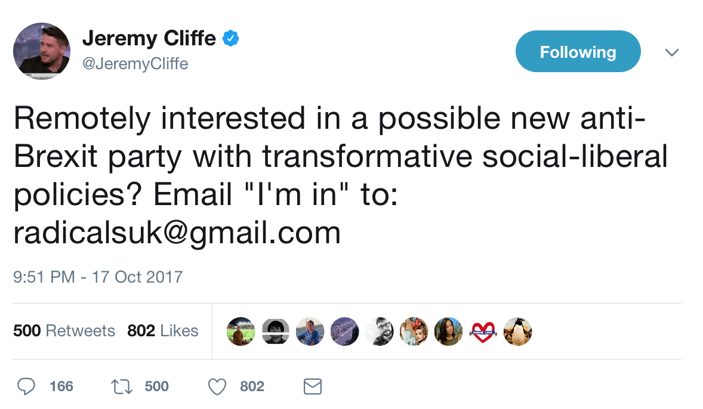Viewport: 703px width, 409px height.
Task: Send tweet via the envelope message icon
Action: 313,386
